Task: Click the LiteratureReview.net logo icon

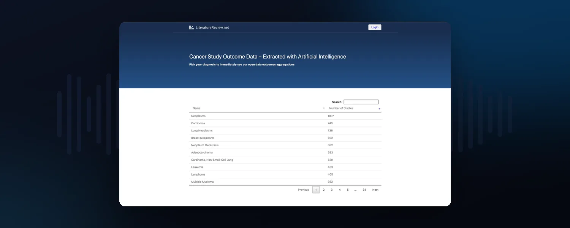Action: click(192, 27)
